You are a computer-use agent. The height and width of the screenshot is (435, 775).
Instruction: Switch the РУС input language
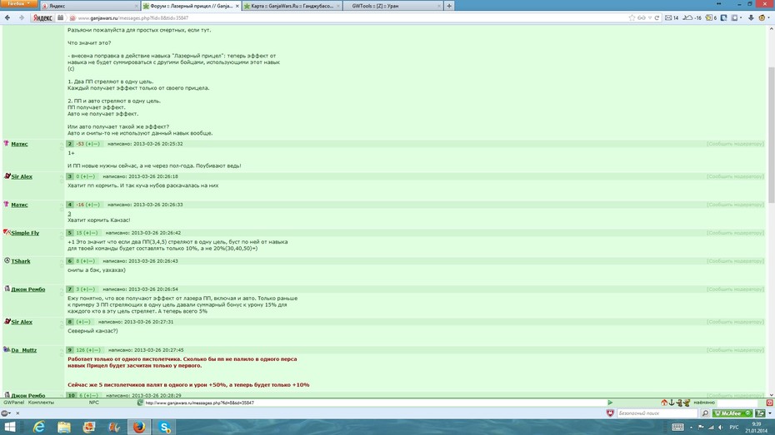pyautogui.click(x=734, y=428)
